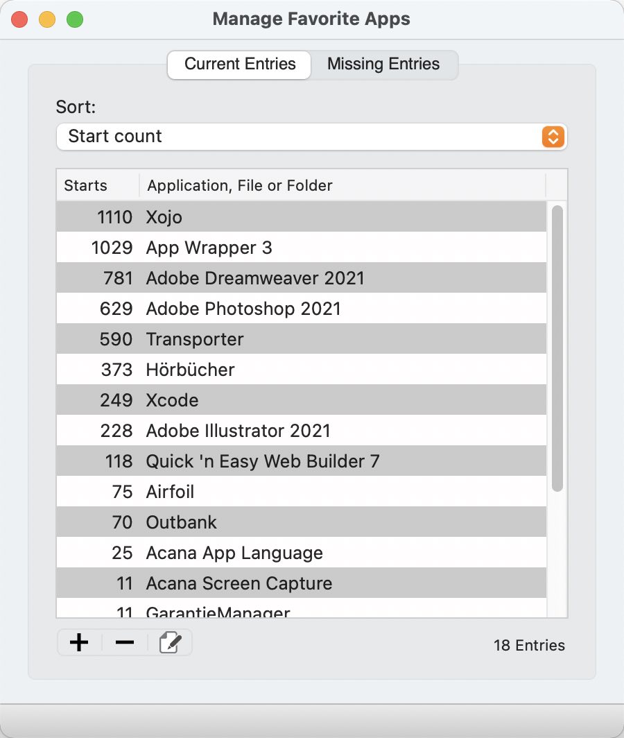This screenshot has width=624, height=738.
Task: Click the green zoom window button
Action: [75, 19]
